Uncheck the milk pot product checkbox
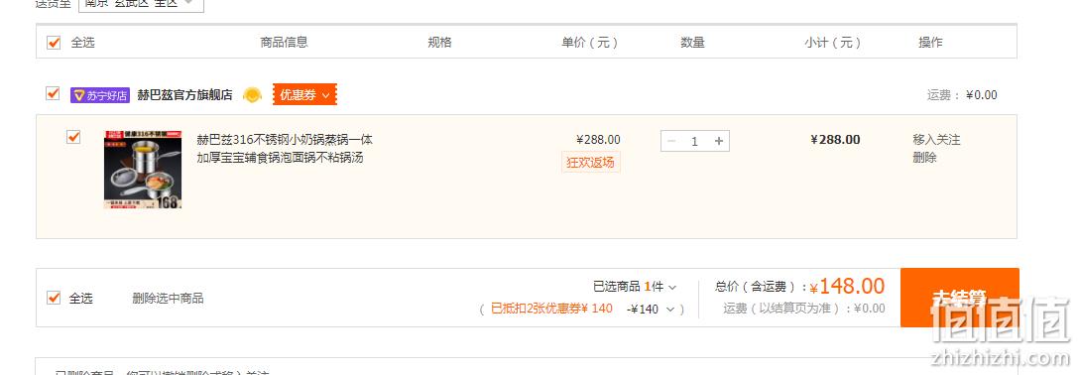The height and width of the screenshot is (375, 1079). coord(73,137)
